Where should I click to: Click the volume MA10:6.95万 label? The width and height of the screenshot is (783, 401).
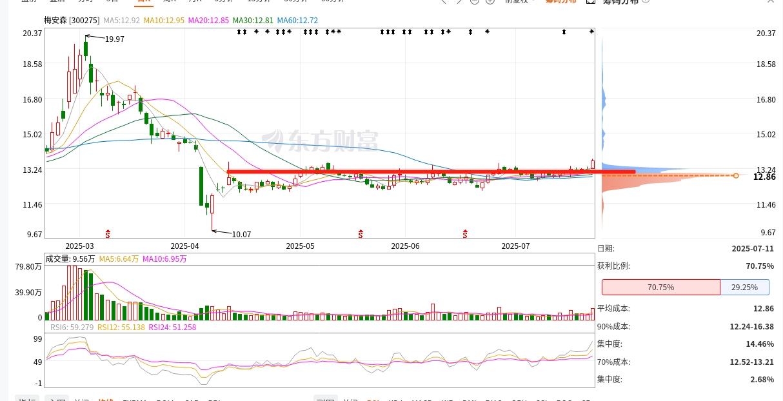coord(164,259)
